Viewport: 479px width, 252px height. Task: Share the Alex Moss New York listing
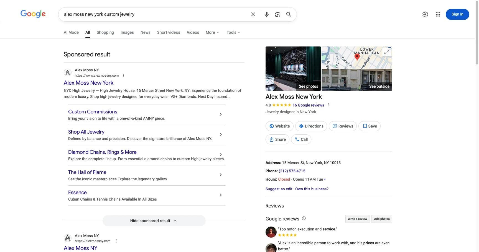pos(277,139)
